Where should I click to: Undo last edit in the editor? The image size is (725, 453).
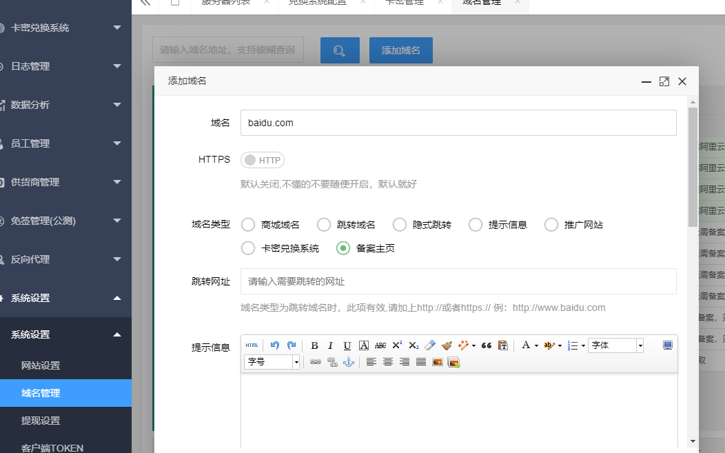pyautogui.click(x=275, y=345)
